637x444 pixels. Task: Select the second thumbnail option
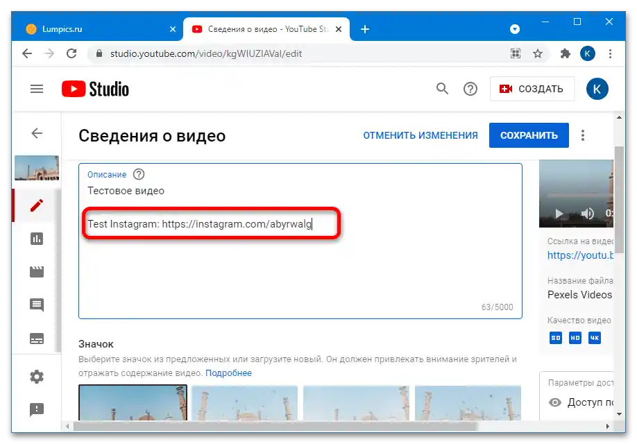(x=244, y=402)
